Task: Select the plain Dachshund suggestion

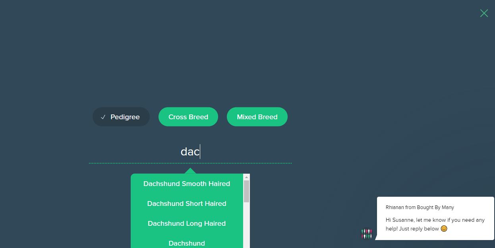Action: click(187, 243)
